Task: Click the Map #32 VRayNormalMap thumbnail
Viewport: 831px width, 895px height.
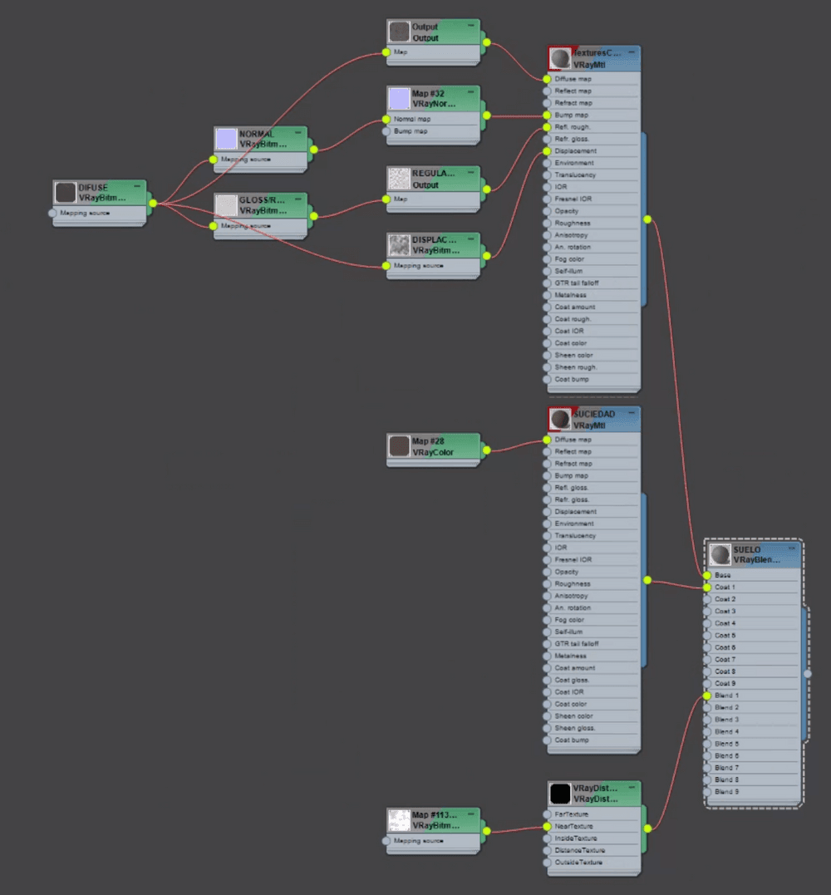Action: (399, 99)
